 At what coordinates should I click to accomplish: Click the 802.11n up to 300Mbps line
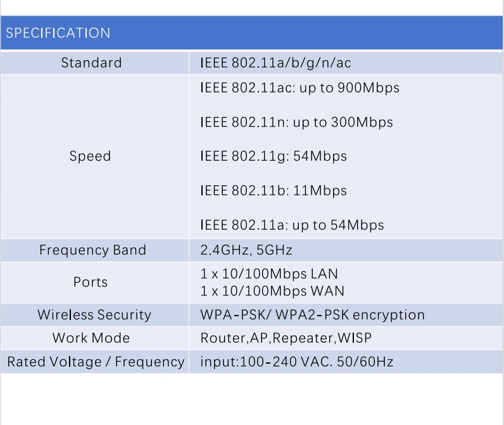pyautogui.click(x=296, y=122)
